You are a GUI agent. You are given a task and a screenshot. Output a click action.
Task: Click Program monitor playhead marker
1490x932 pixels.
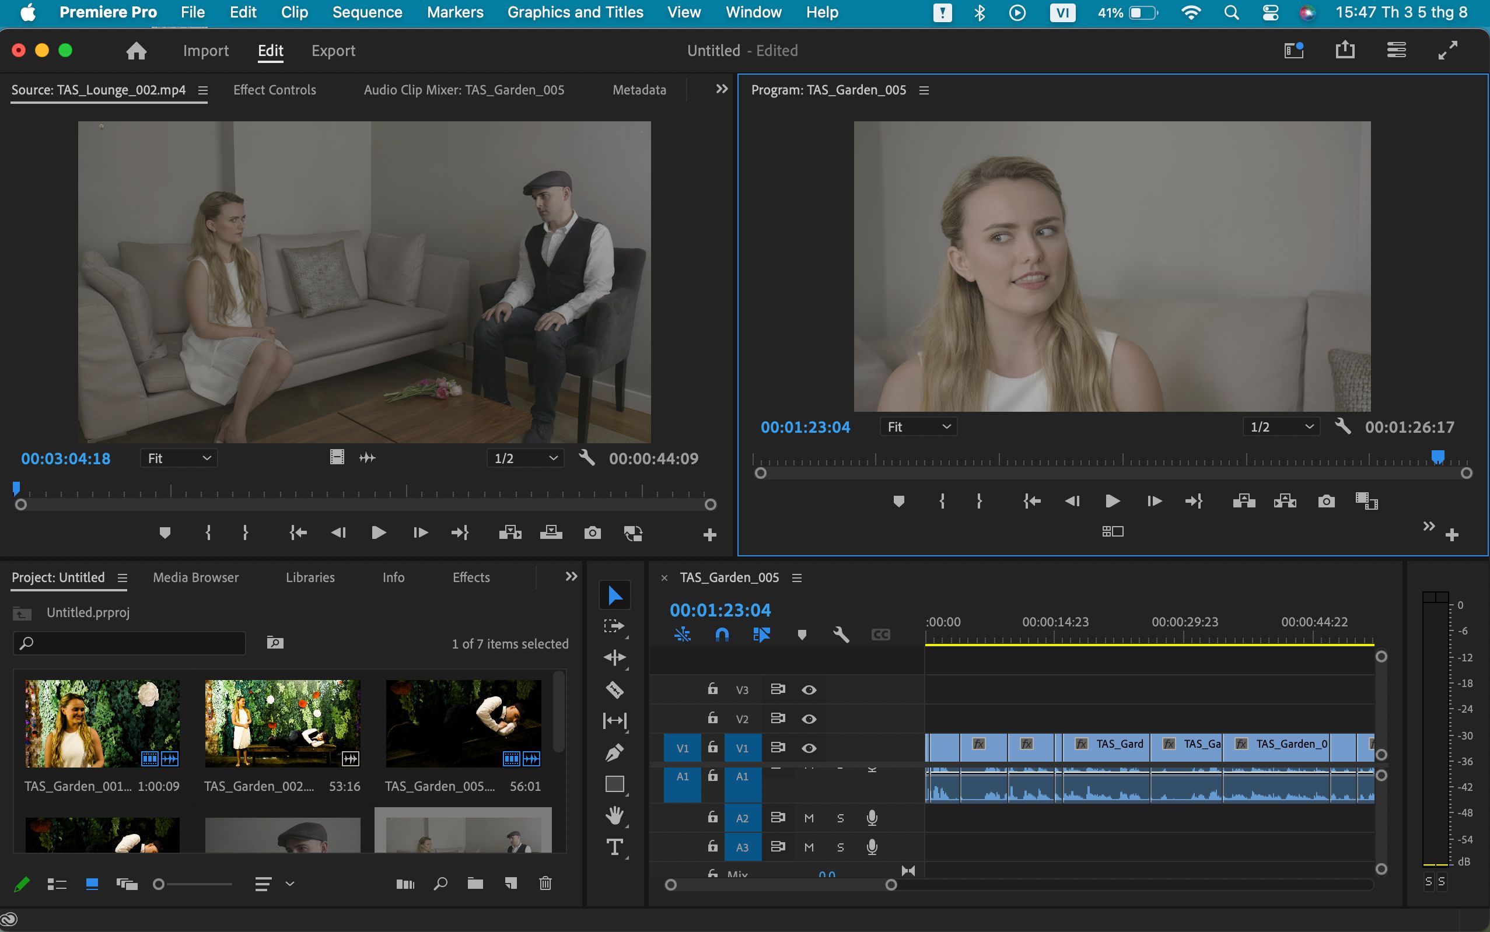pos(1437,457)
